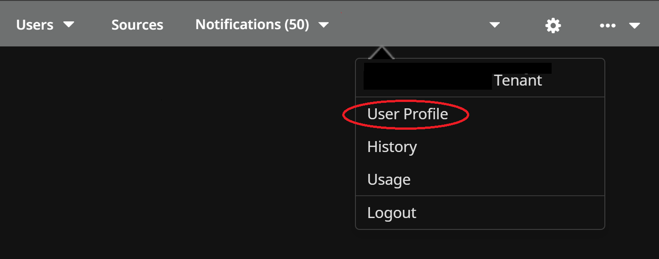
Task: Click the dropdown's upward pointer caret
Action: coord(381,53)
